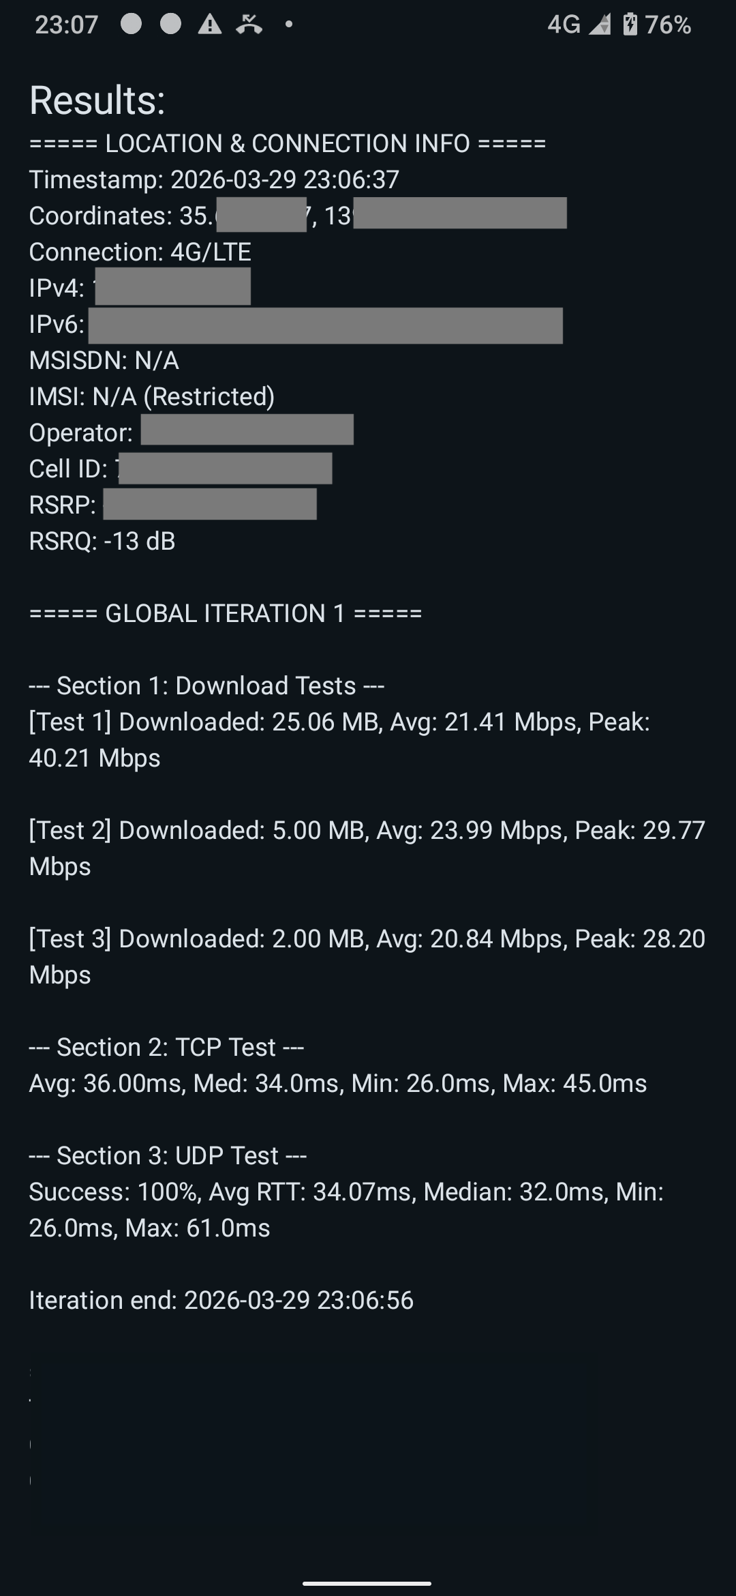Tap the warning triangle status bar icon

210,25
